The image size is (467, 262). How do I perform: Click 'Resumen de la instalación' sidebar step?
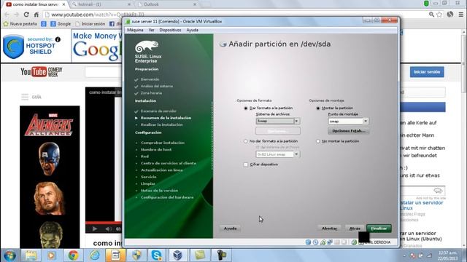pyautogui.click(x=166, y=118)
